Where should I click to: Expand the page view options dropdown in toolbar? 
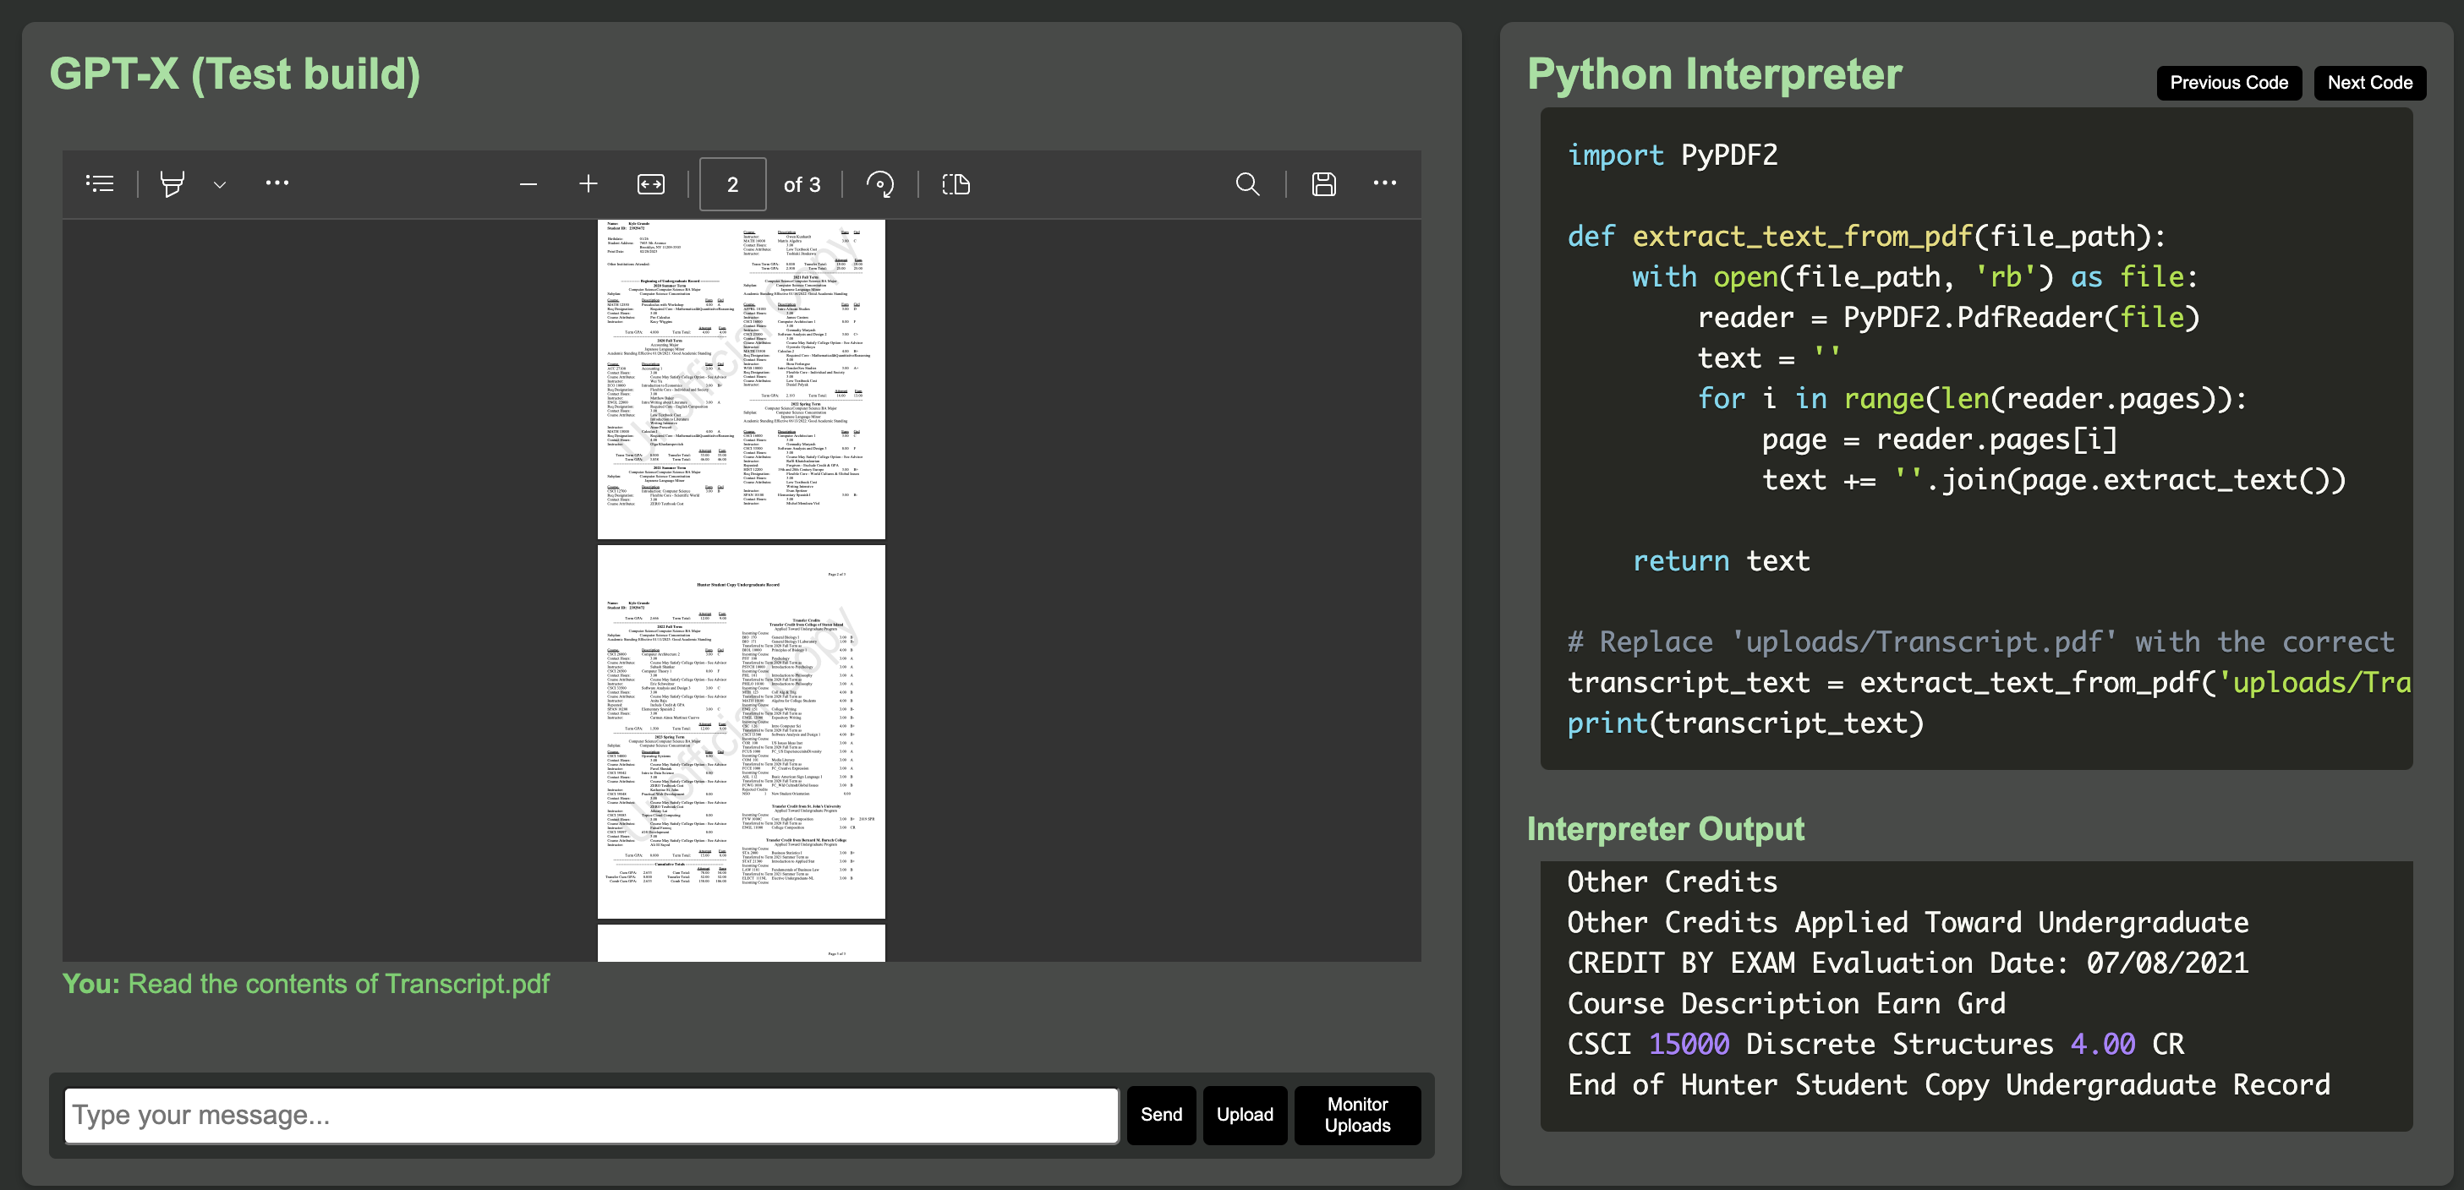pos(220,183)
